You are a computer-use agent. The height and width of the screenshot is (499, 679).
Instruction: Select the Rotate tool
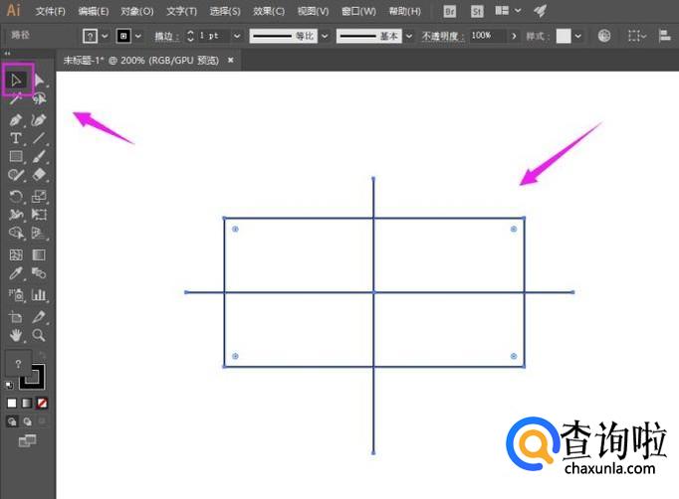pyautogui.click(x=16, y=197)
